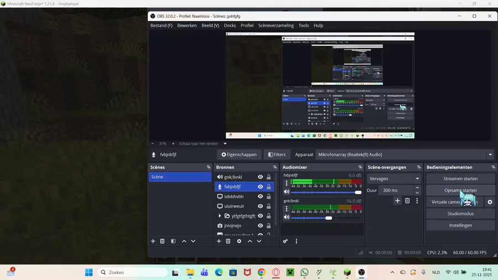Open the Sceneverzameling menu

click(x=276, y=25)
